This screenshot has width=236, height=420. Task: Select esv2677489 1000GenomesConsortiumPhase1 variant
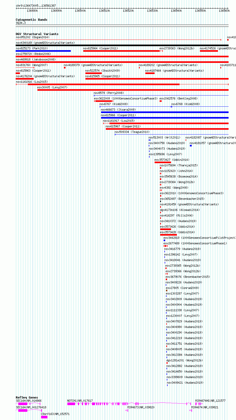pyautogui.click(x=166, y=246)
